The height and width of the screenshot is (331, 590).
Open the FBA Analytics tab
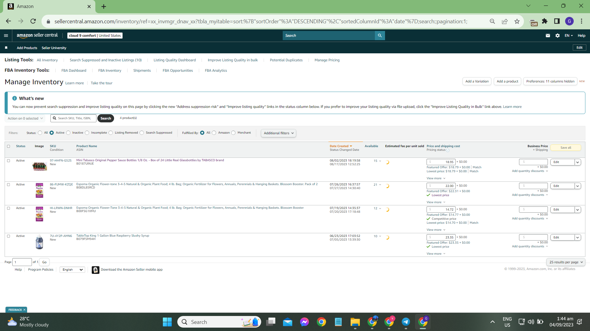click(216, 70)
